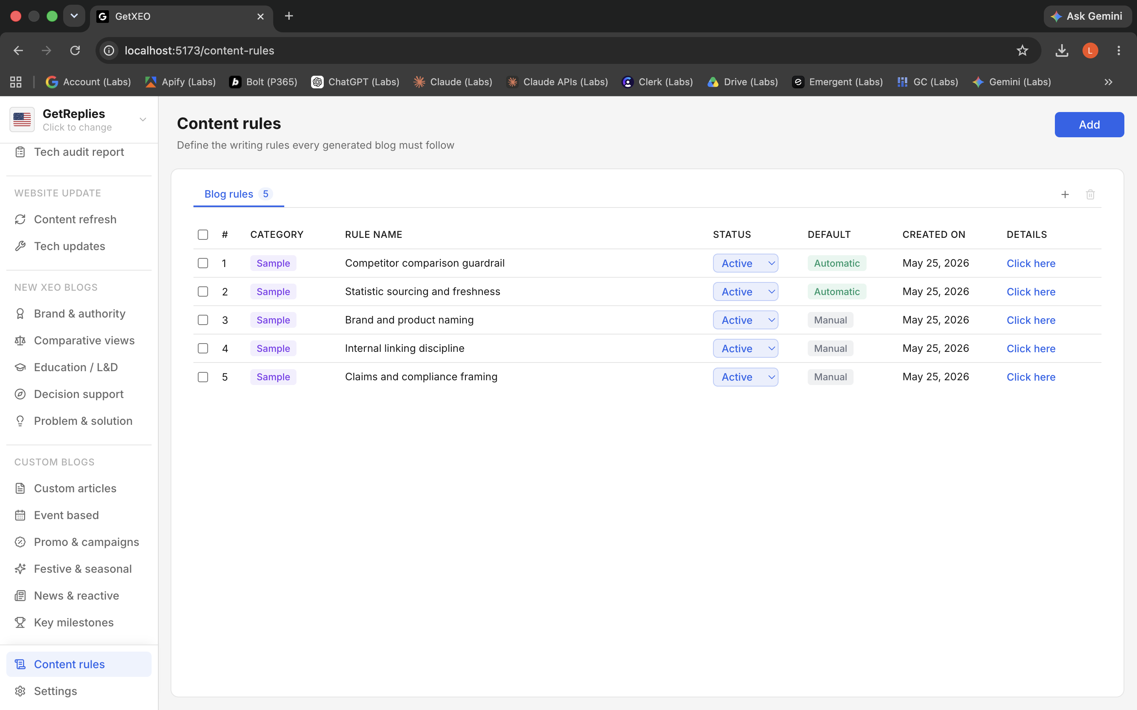1137x710 pixels.
Task: Click the site information icon in address bar
Action: 109,50
